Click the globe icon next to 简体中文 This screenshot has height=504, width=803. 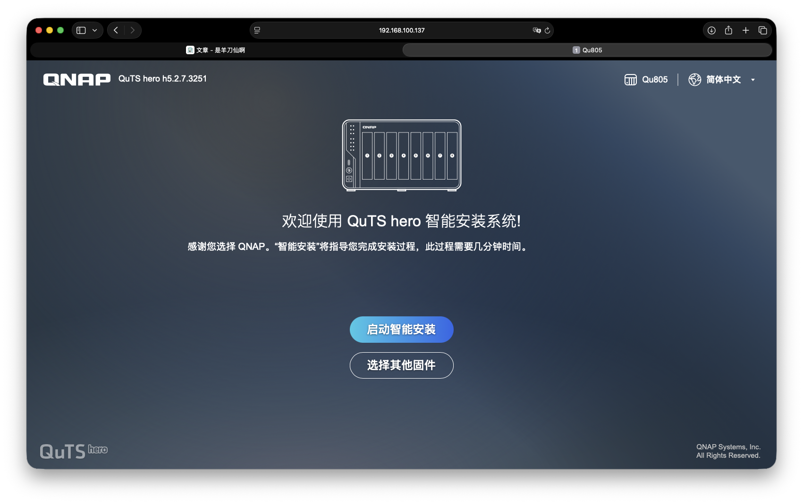pyautogui.click(x=694, y=79)
